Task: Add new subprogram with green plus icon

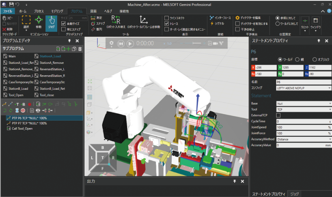Action: (69, 49)
